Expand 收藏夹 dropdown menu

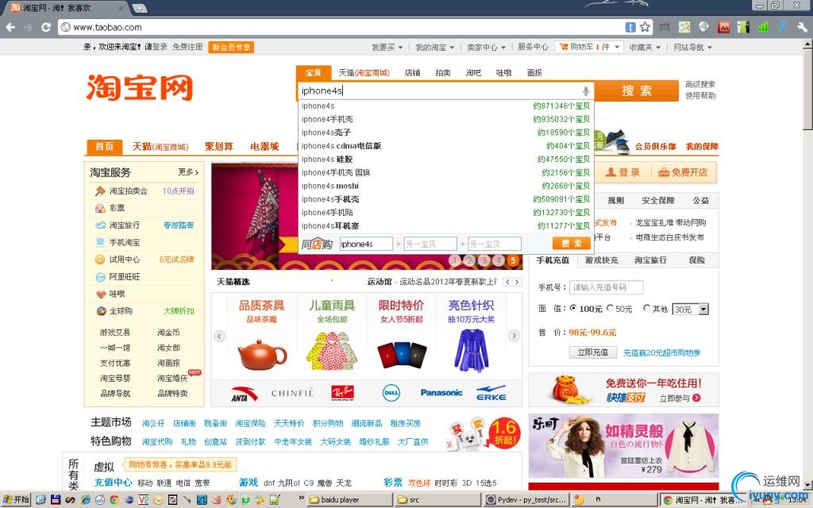coord(645,47)
